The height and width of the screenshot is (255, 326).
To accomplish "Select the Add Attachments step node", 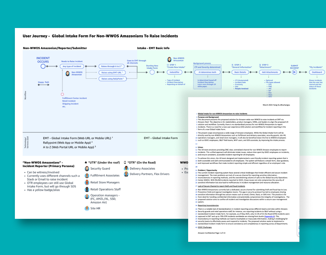I will coord(270,72).
